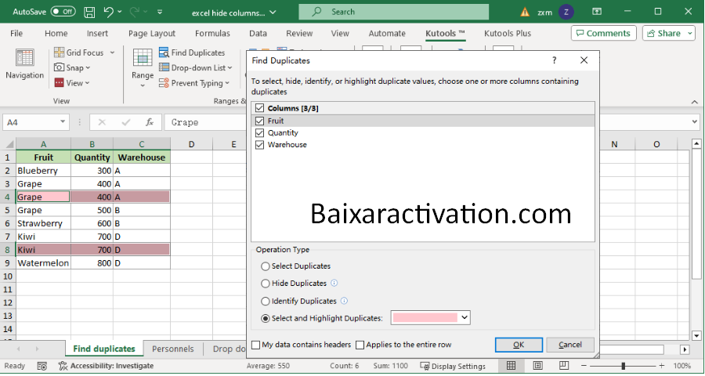Image resolution: width=705 pixels, height=376 pixels.
Task: Open the Home ribbon tab
Action: click(x=56, y=33)
